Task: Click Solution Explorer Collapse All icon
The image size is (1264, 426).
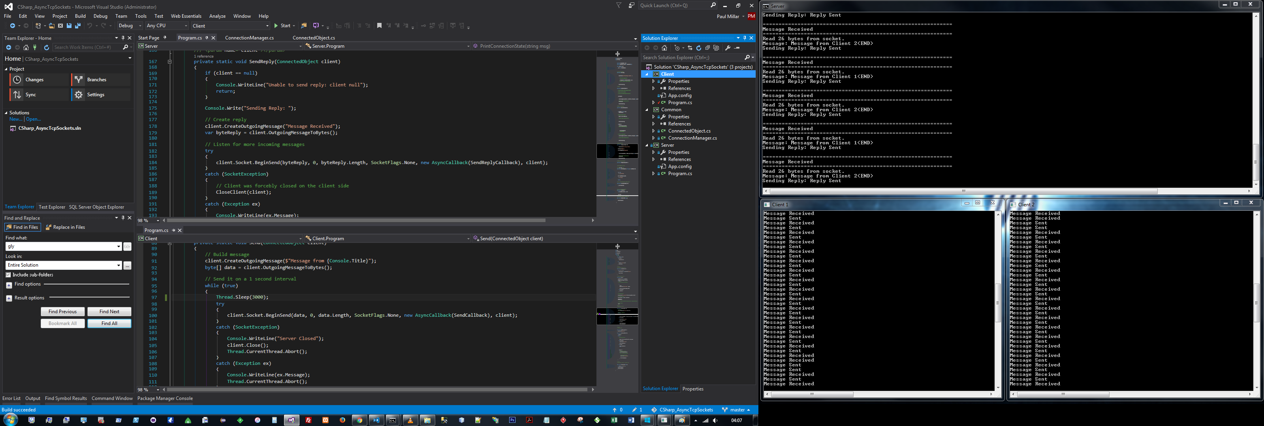Action: [x=707, y=48]
